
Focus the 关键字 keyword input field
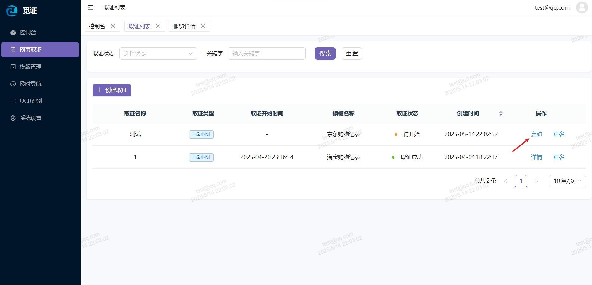coord(266,53)
